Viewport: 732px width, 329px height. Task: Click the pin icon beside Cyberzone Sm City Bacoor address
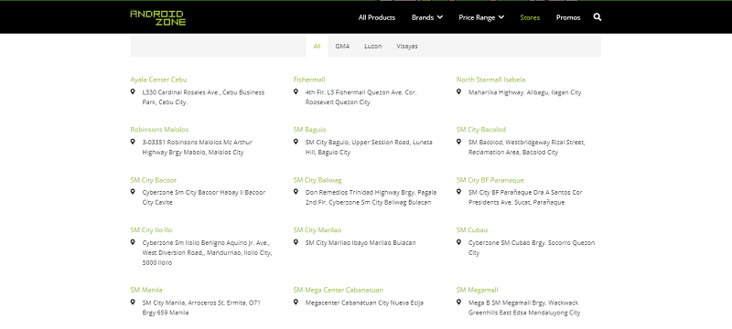[133, 192]
